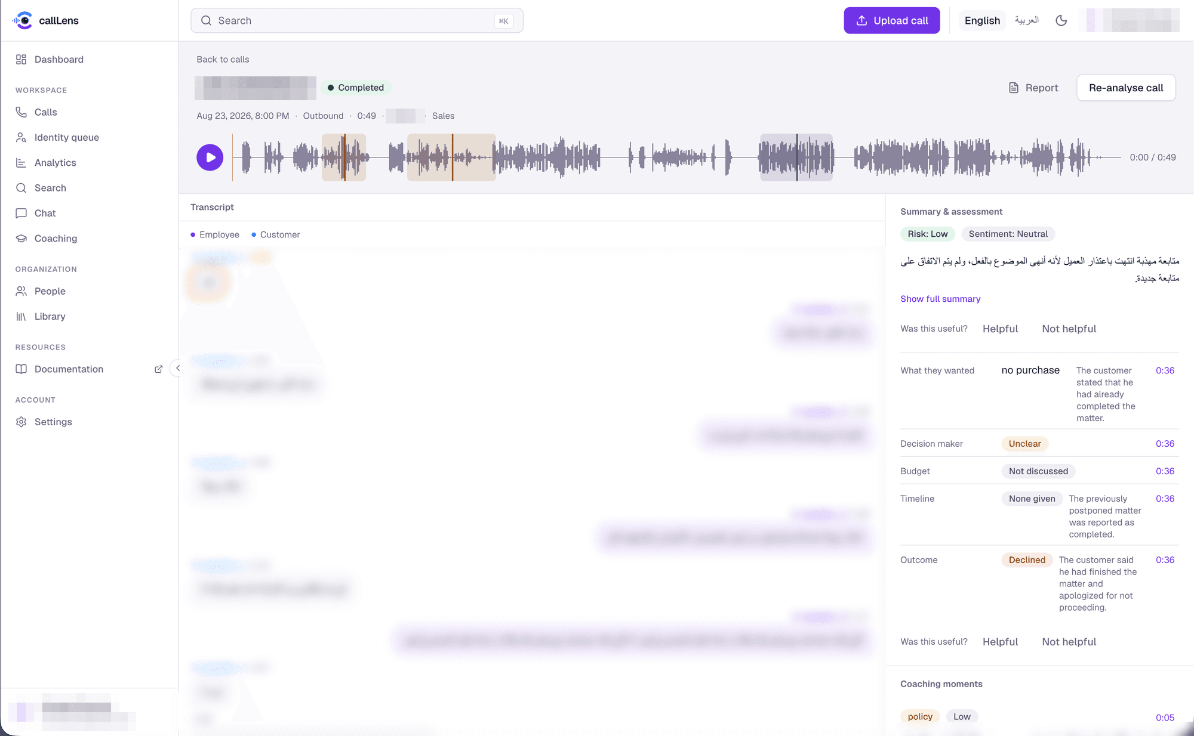Image resolution: width=1194 pixels, height=736 pixels.
Task: Click Helpful below the Outcome row
Action: pos(1000,642)
